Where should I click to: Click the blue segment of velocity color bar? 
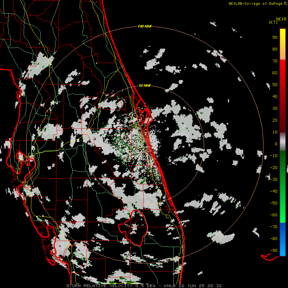pyautogui.click(x=283, y=239)
